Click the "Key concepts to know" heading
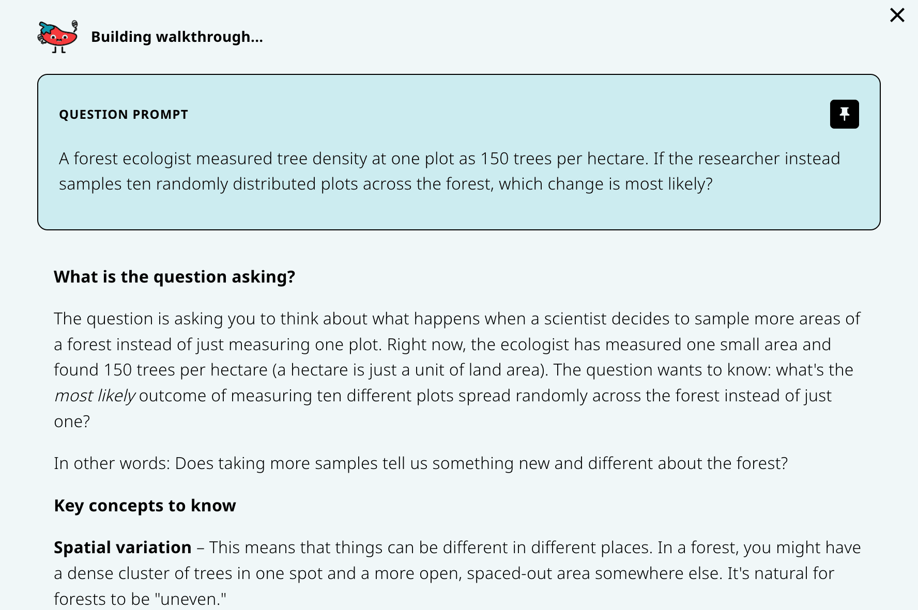The height and width of the screenshot is (610, 918). [x=145, y=506]
